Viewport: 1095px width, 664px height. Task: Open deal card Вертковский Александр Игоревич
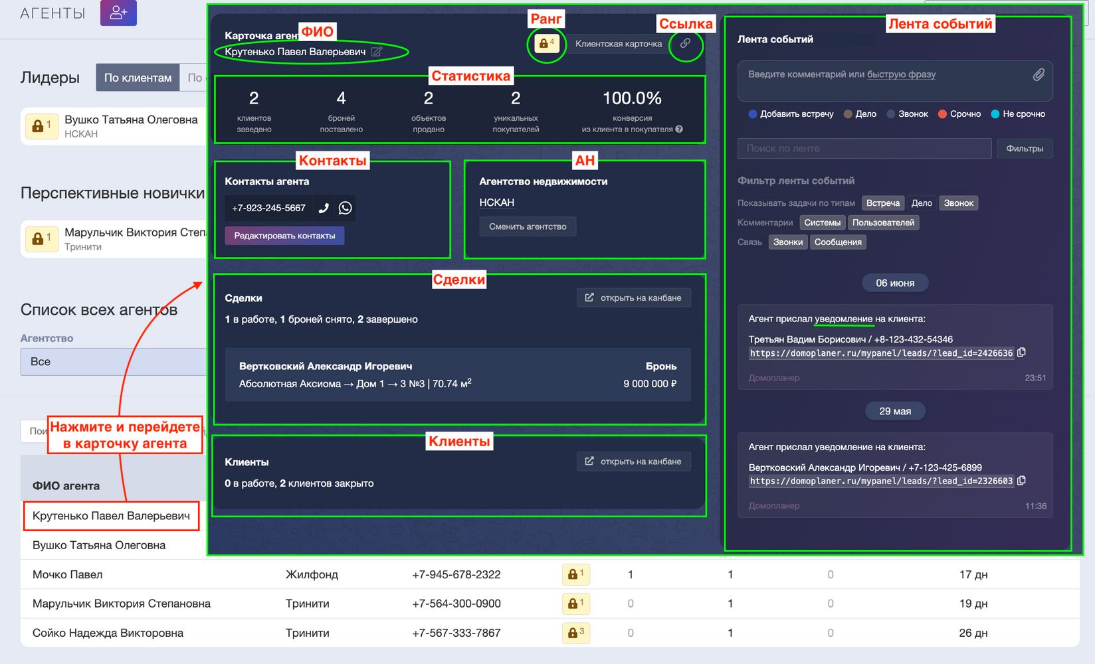pyautogui.click(x=458, y=374)
